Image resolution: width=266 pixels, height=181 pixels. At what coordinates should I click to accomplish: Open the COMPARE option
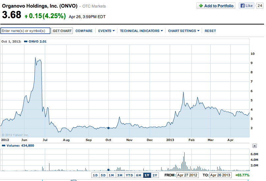click(x=84, y=31)
